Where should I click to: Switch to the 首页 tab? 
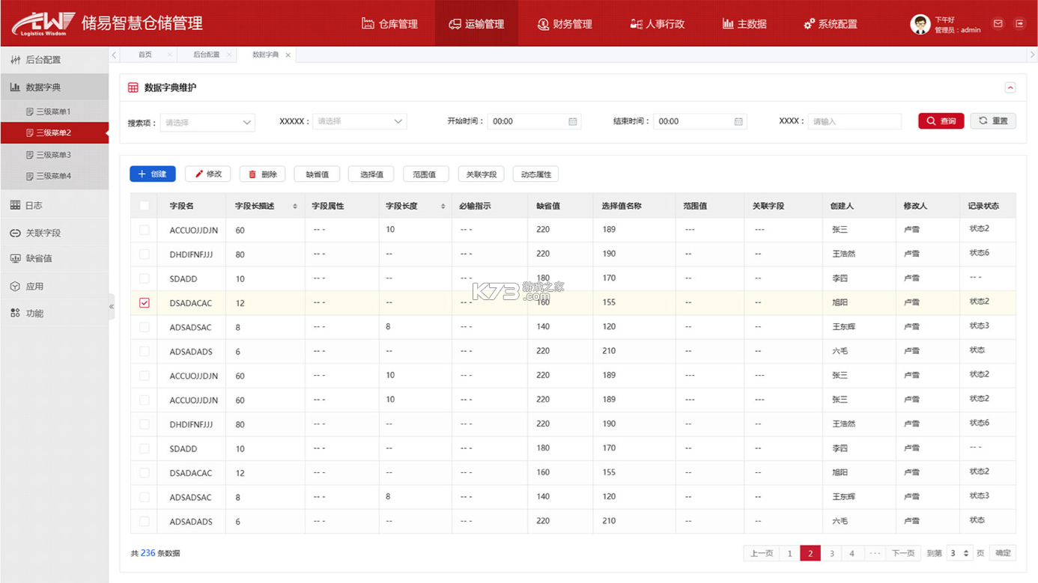pos(145,55)
